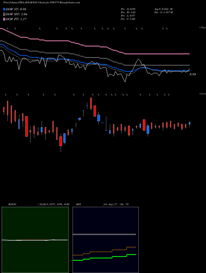The height and width of the screenshot is (273, 206).
Task: Click the 'Pre C: 1.00' close value
Action: click(128, 19)
